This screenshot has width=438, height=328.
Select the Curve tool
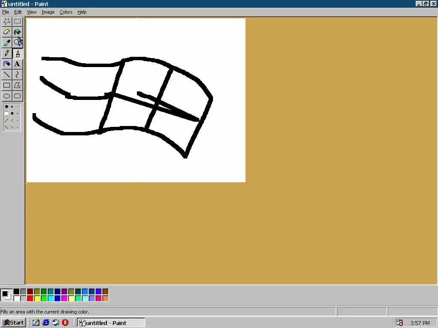pos(17,74)
